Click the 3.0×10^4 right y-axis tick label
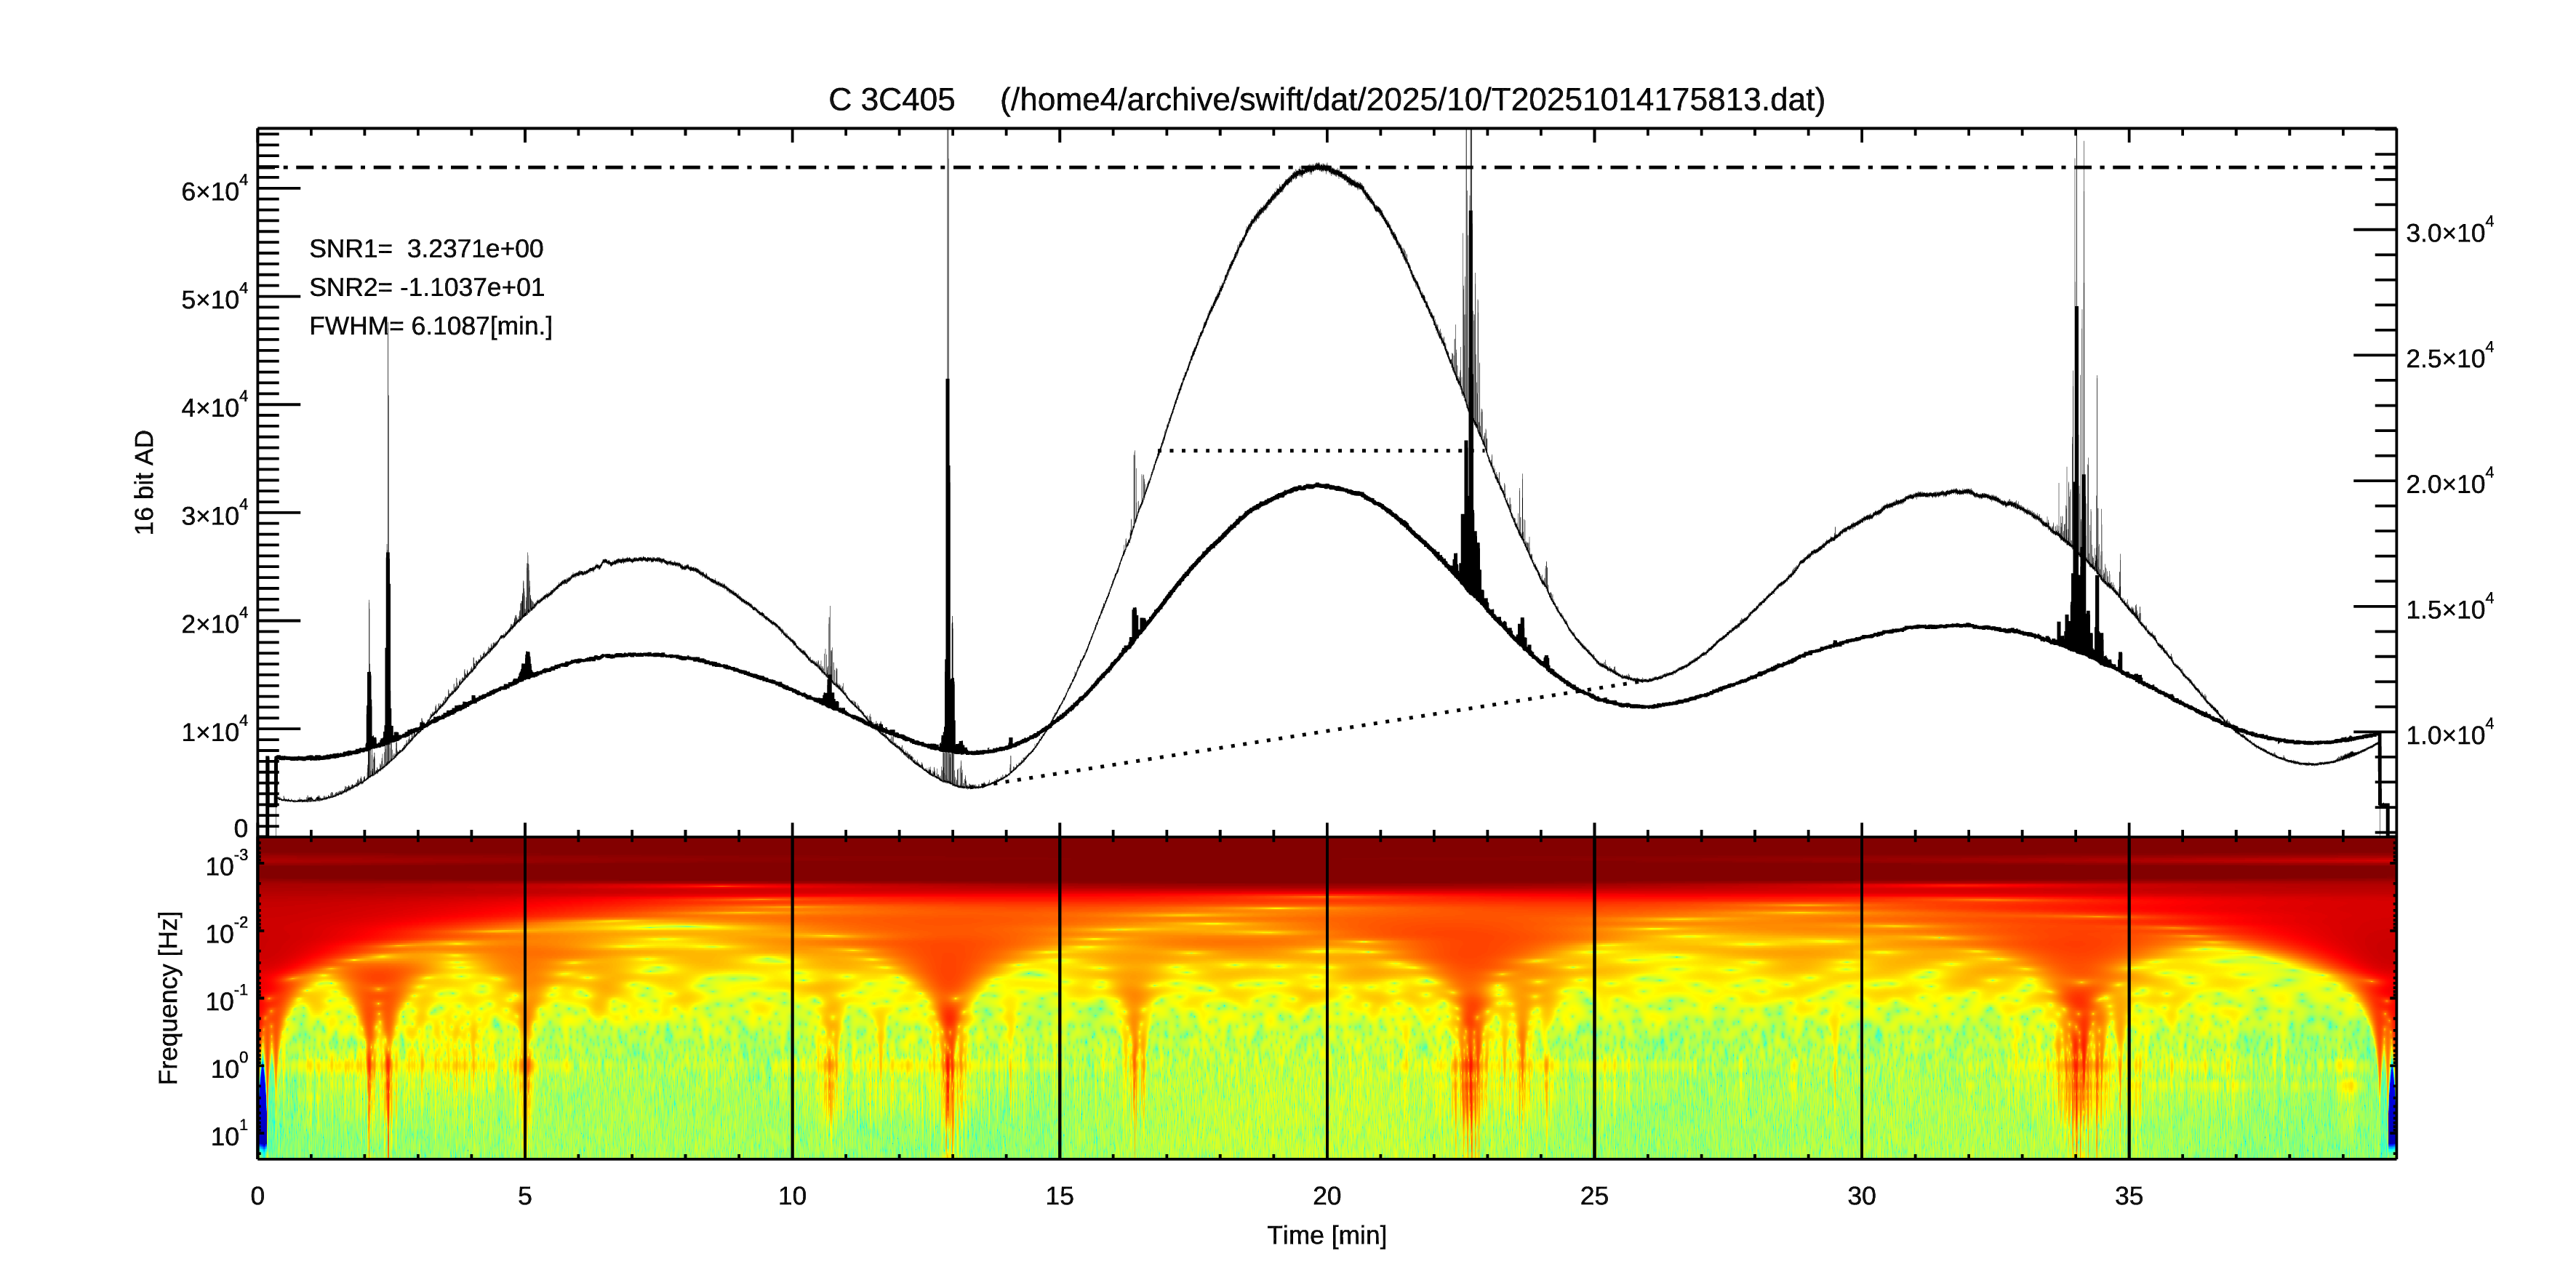 tap(2449, 232)
